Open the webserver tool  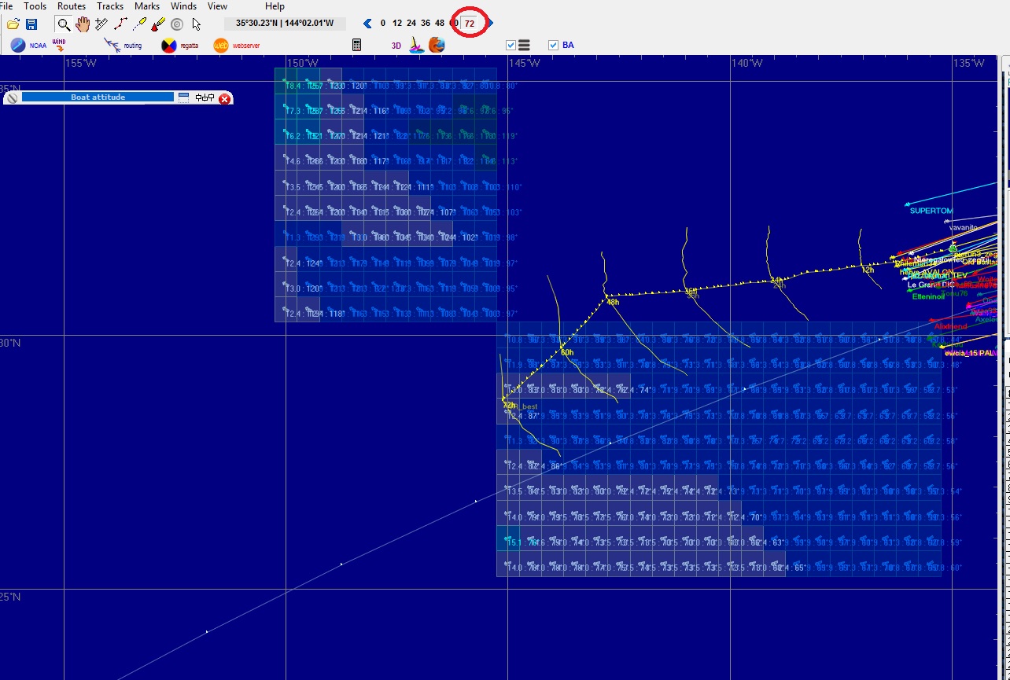(237, 46)
